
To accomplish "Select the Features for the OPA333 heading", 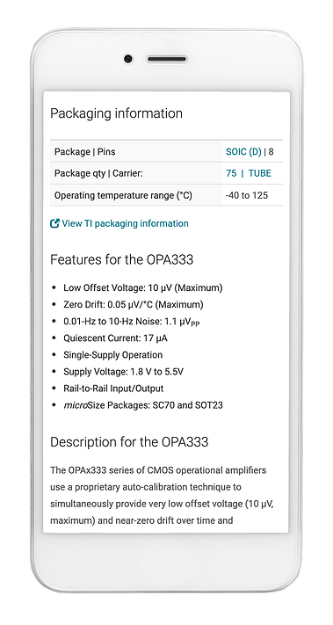I will pyautogui.click(x=121, y=260).
